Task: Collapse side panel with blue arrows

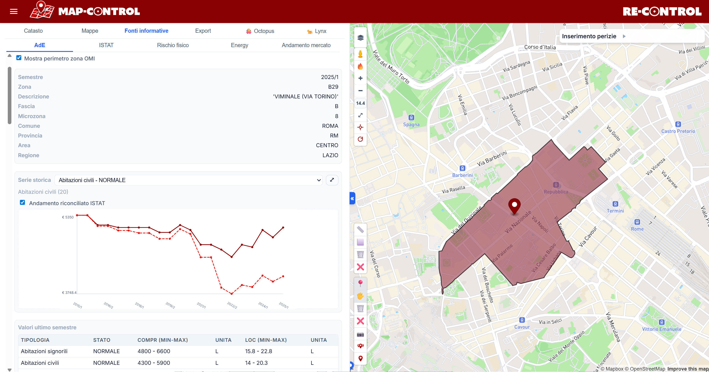Action: 352,198
